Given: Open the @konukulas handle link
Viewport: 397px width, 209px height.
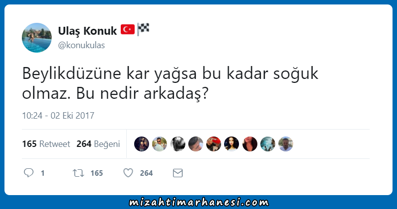Looking at the screenshot, I should point(81,45).
